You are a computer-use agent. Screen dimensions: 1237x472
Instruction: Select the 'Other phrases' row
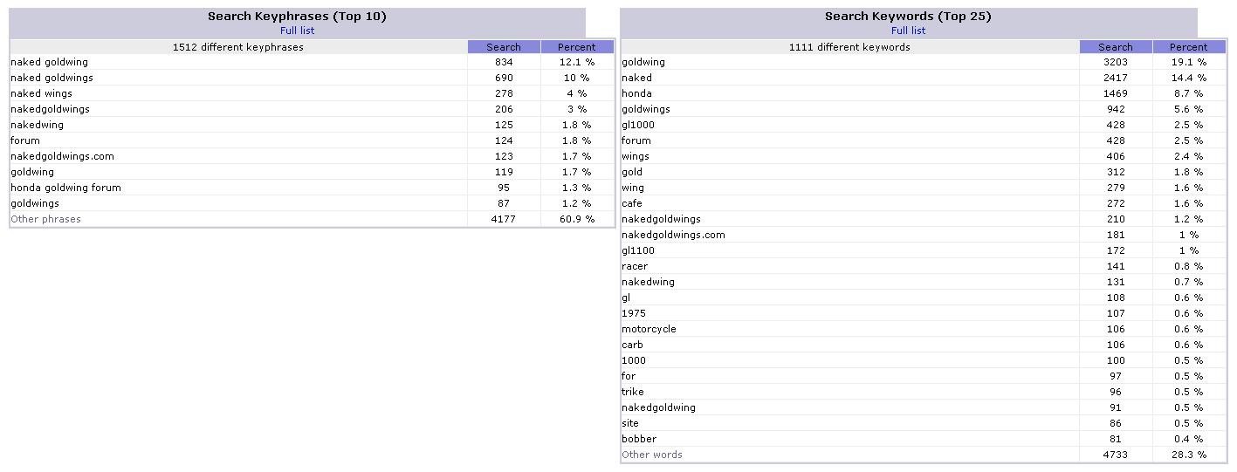point(312,219)
